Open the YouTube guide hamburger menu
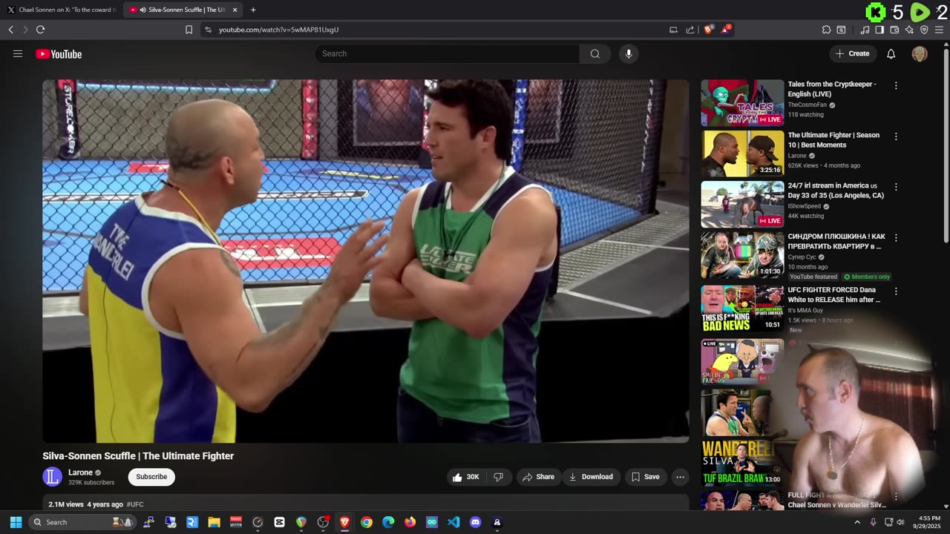This screenshot has height=534, width=950. [x=18, y=53]
